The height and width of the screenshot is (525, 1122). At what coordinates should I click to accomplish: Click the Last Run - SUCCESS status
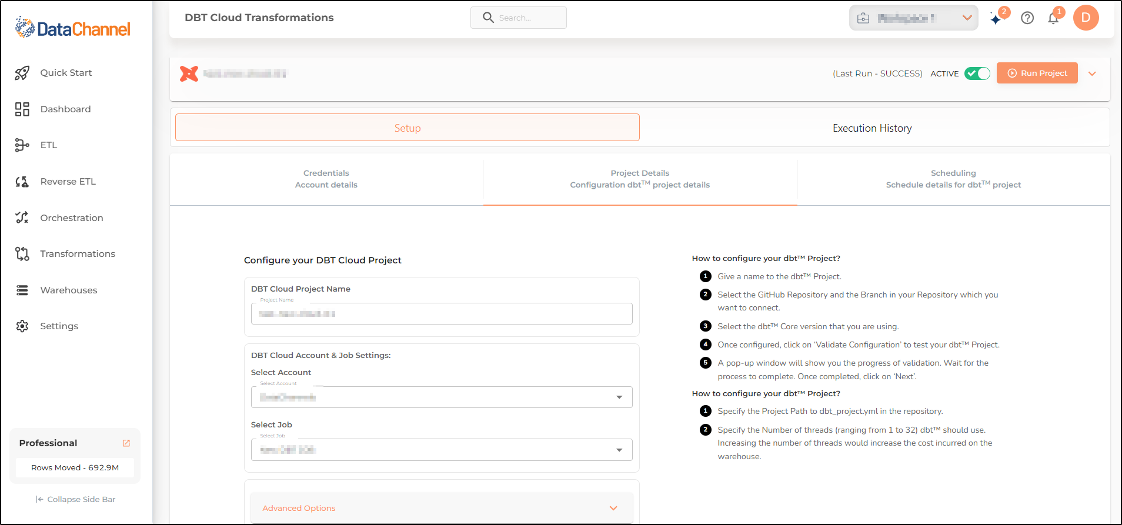click(877, 73)
